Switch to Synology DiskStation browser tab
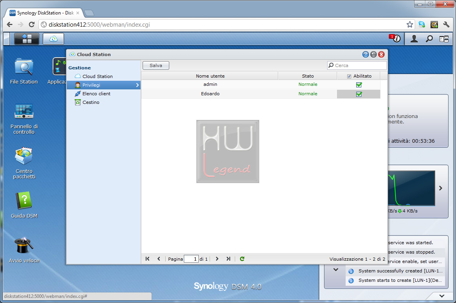The image size is (456, 303). click(44, 13)
